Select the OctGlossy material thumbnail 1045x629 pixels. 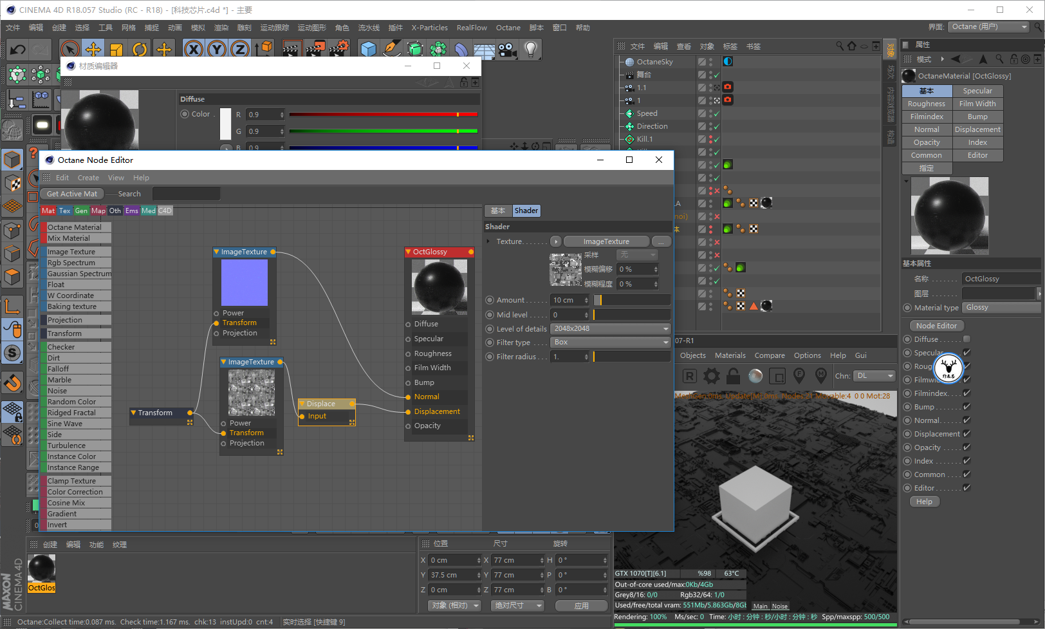tap(42, 569)
